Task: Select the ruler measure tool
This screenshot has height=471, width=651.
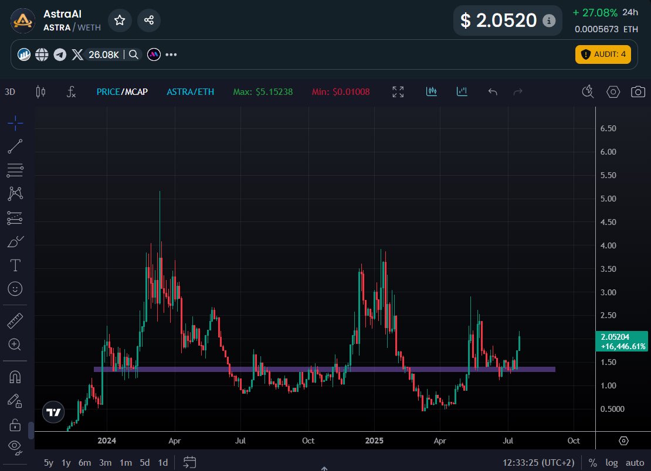Action: tap(15, 321)
